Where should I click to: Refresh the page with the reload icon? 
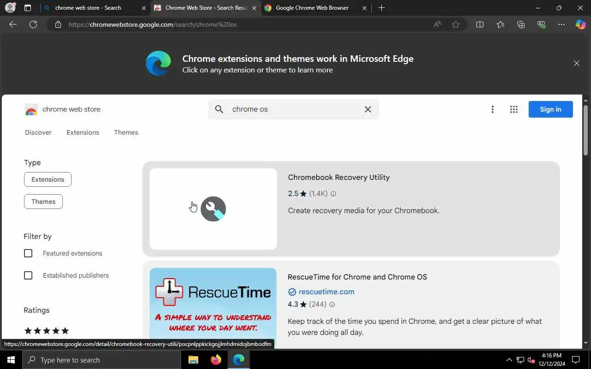(x=33, y=24)
